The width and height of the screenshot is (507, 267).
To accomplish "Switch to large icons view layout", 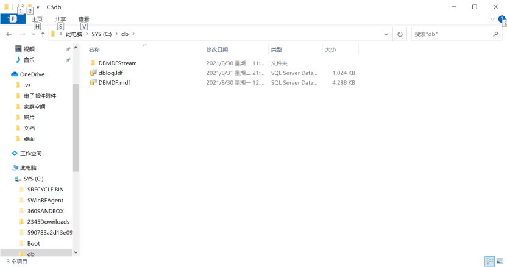I will (500, 261).
